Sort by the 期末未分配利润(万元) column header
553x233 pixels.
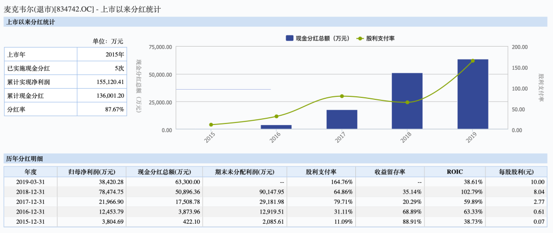[x=245, y=172]
